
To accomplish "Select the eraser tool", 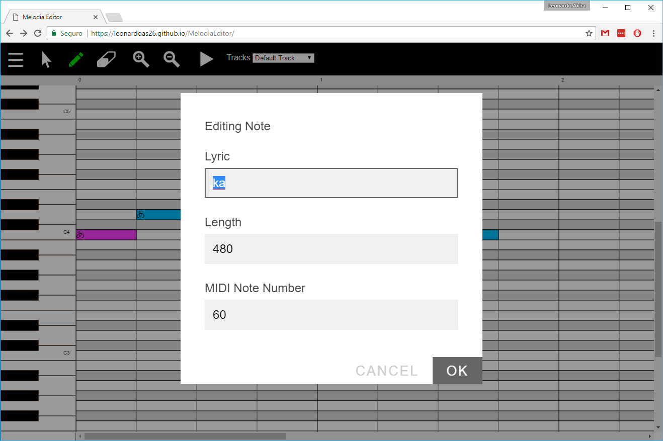I will (x=106, y=59).
